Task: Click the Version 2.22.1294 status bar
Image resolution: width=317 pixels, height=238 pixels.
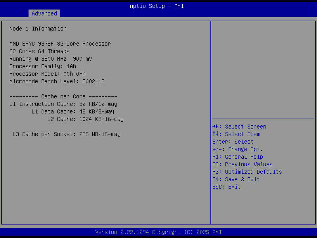Action: (x=158, y=232)
